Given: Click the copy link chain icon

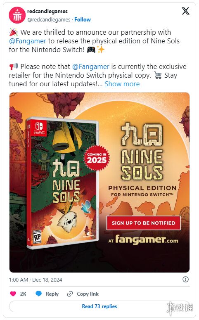Looking at the screenshot, I should [70, 294].
